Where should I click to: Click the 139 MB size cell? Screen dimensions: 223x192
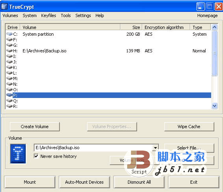[x=133, y=51]
